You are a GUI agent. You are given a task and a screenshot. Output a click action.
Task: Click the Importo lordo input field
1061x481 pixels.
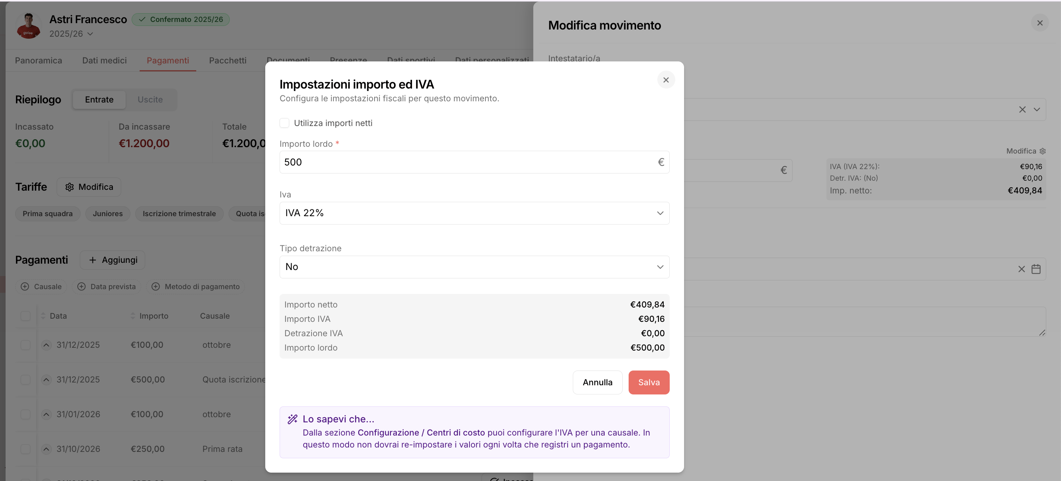click(x=467, y=162)
